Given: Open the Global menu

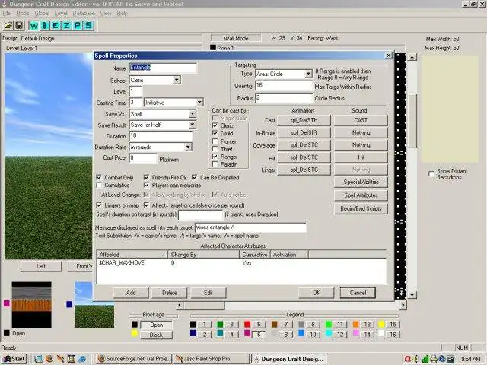Looking at the screenshot, I should pyautogui.click(x=42, y=14).
